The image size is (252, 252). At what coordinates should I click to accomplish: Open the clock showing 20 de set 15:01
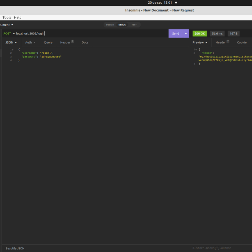(x=160, y=3)
